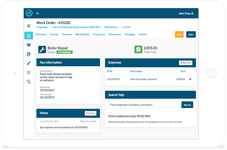Open the dashboard gauge sidebar icon
The image size is (227, 150).
click(29, 26)
